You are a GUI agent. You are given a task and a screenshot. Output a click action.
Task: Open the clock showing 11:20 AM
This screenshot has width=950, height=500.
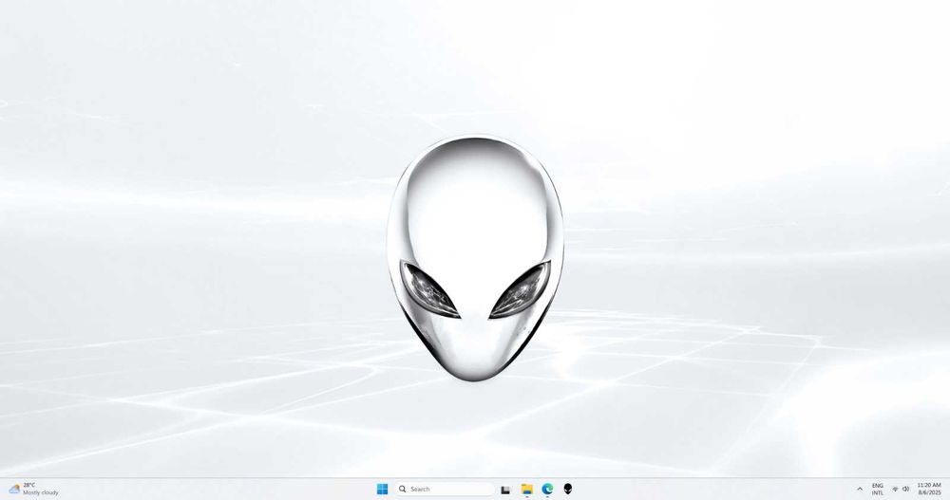[x=929, y=490]
